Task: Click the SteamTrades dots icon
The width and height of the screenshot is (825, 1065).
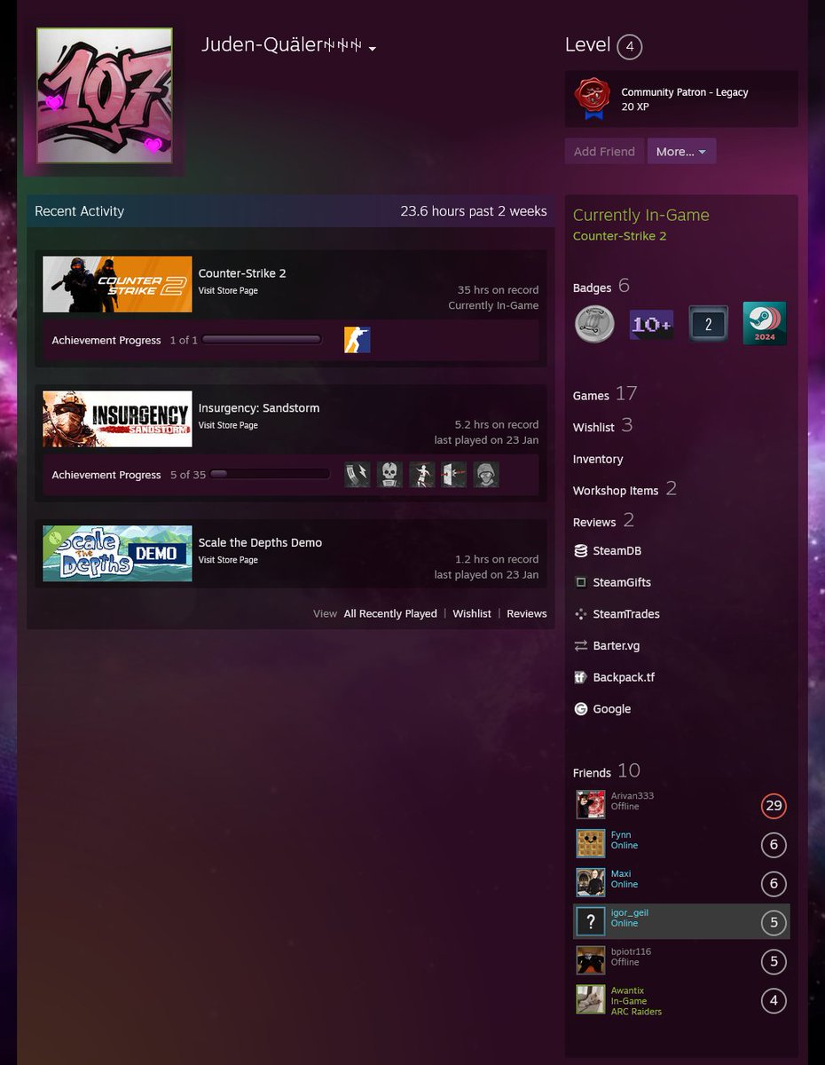Action: [581, 614]
